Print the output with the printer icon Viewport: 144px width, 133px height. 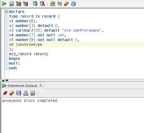[26, 93]
